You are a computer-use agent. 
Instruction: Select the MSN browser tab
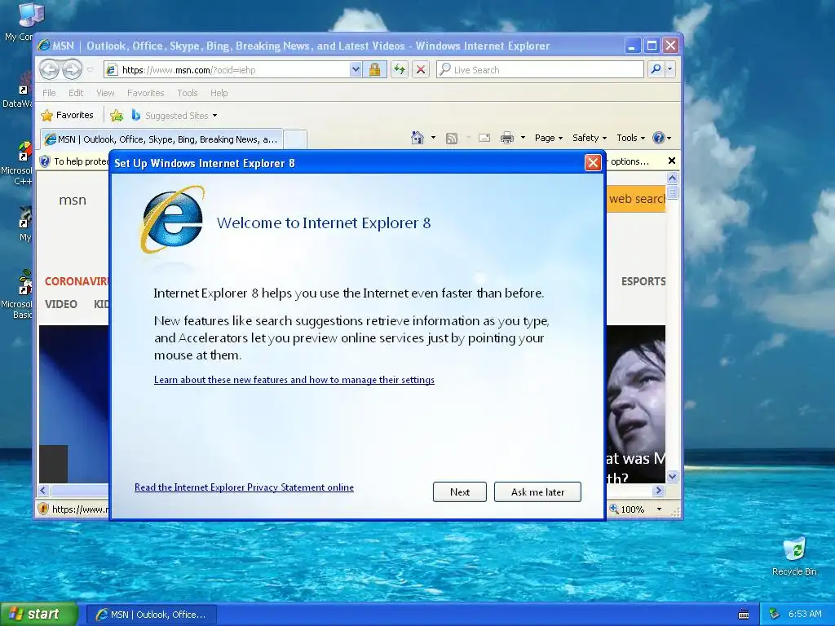click(161, 139)
